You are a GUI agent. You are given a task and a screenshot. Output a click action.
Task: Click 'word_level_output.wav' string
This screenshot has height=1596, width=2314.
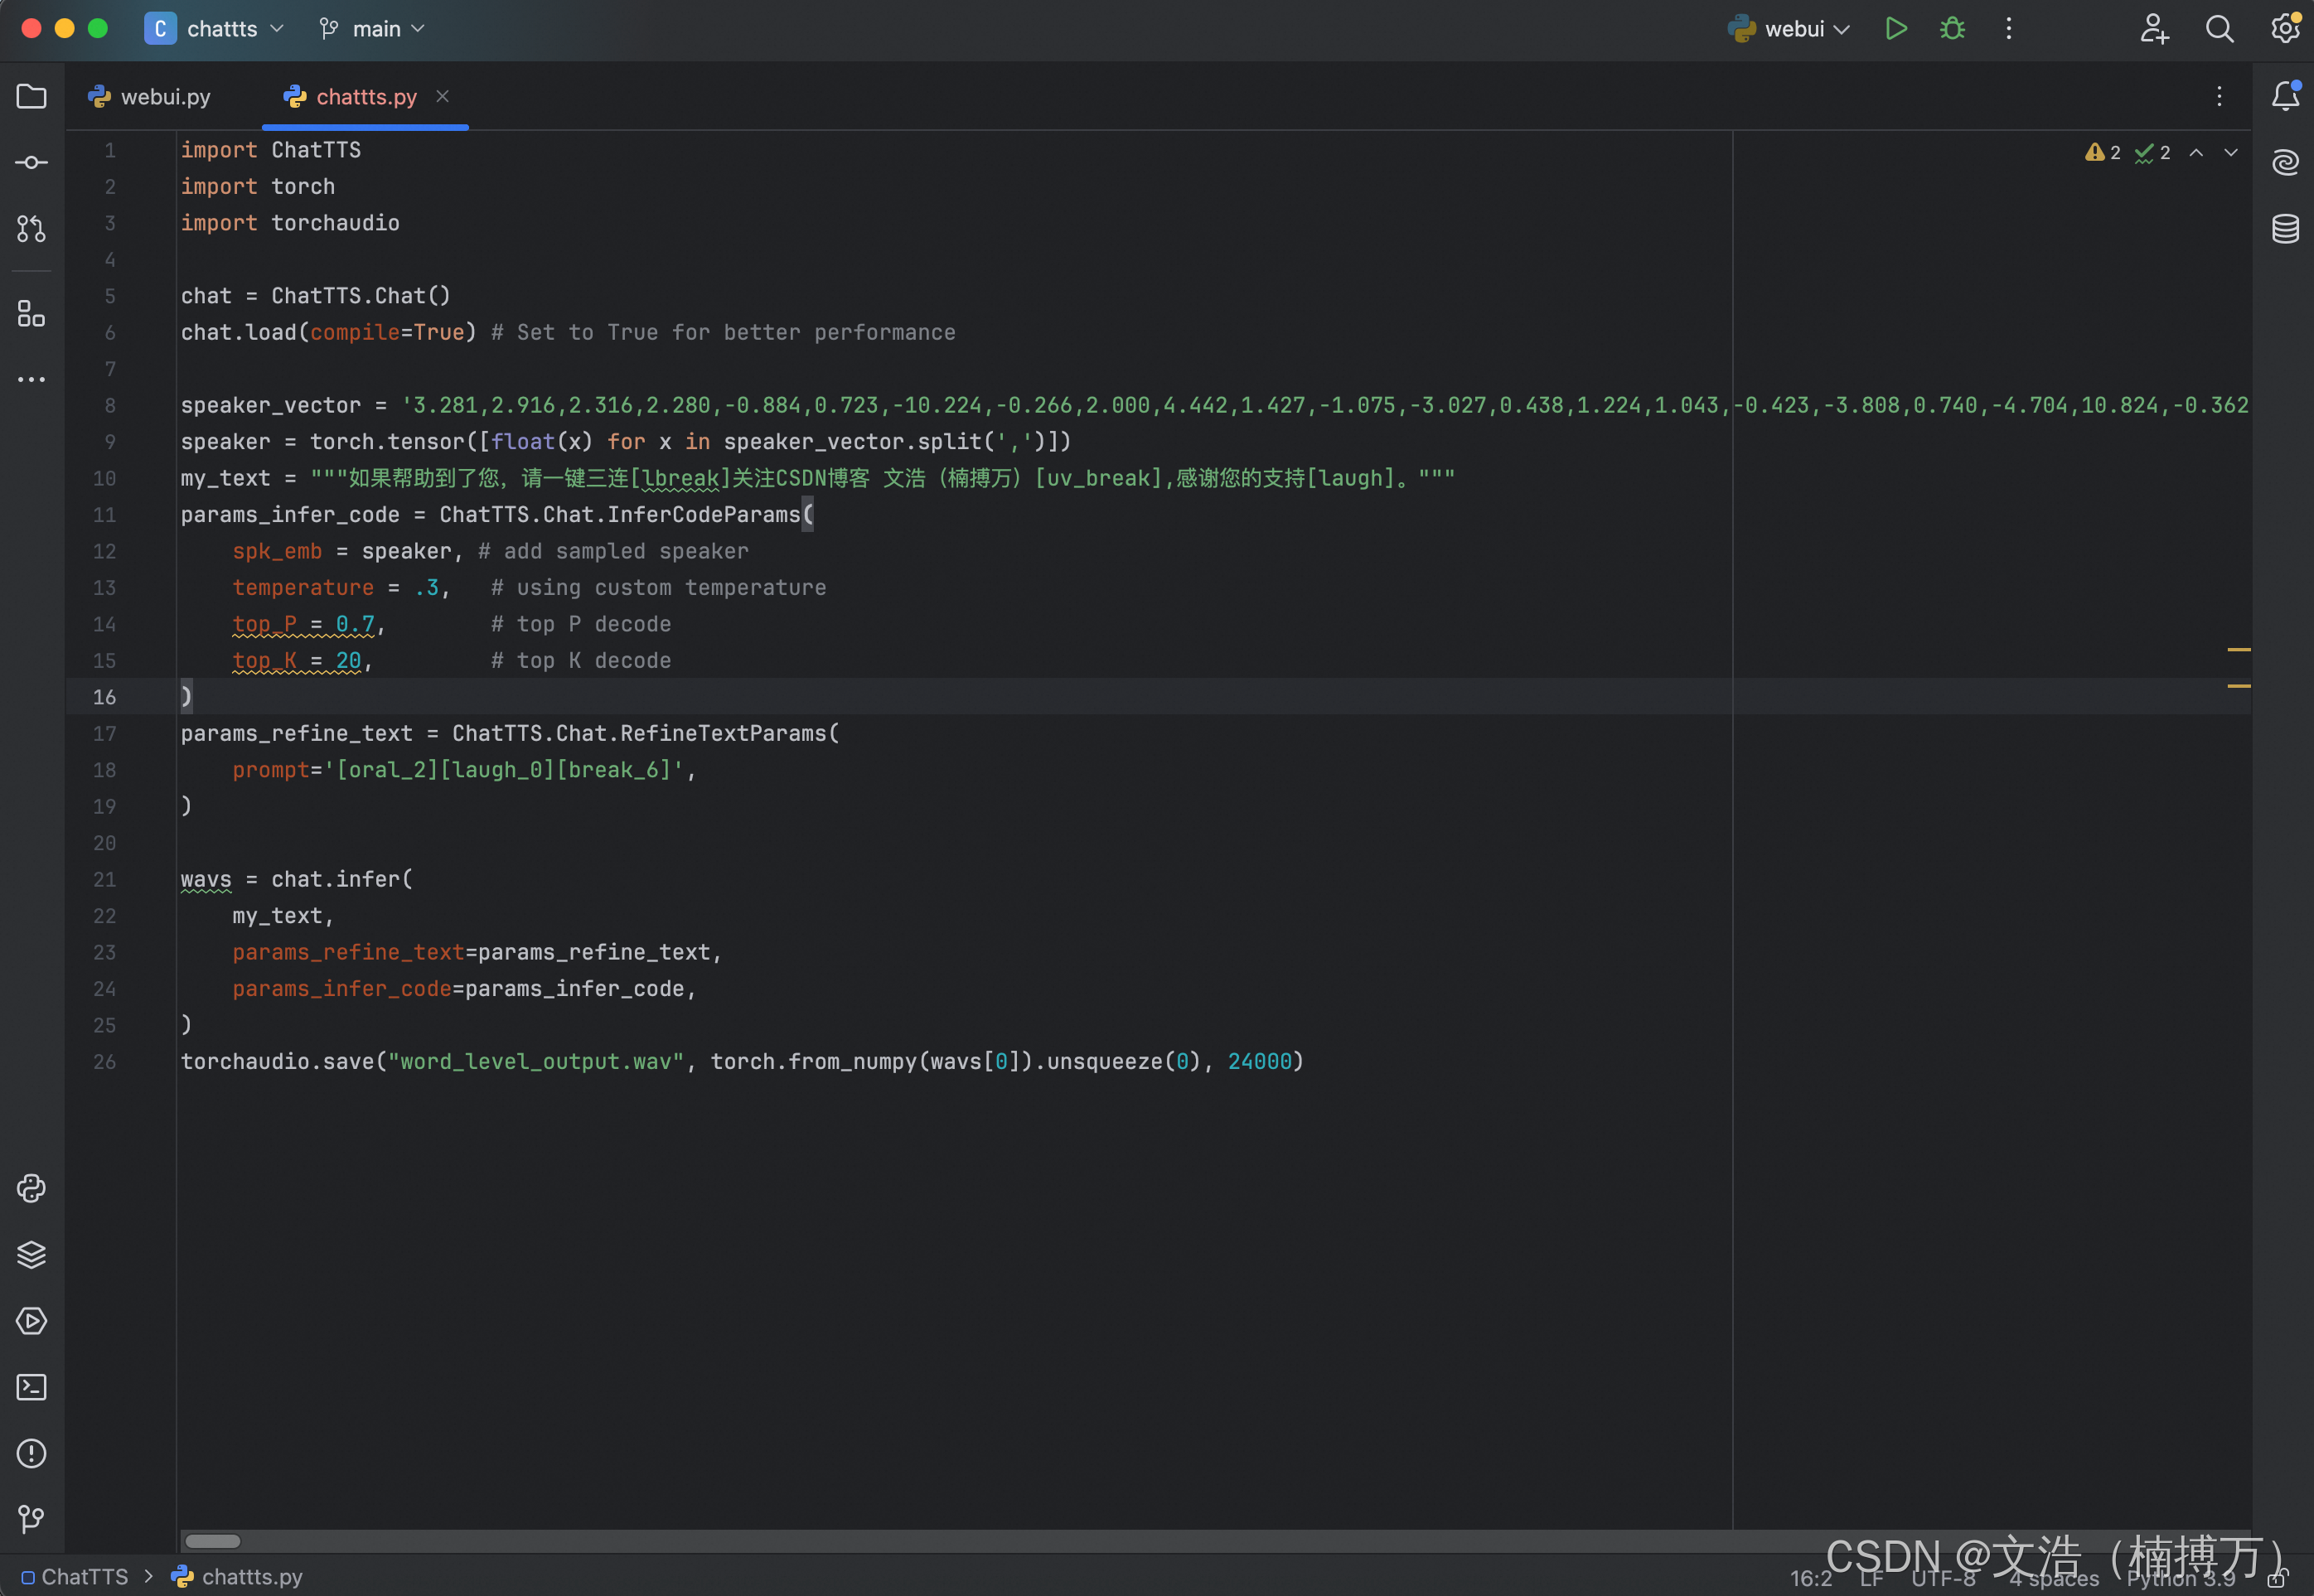536,1061
